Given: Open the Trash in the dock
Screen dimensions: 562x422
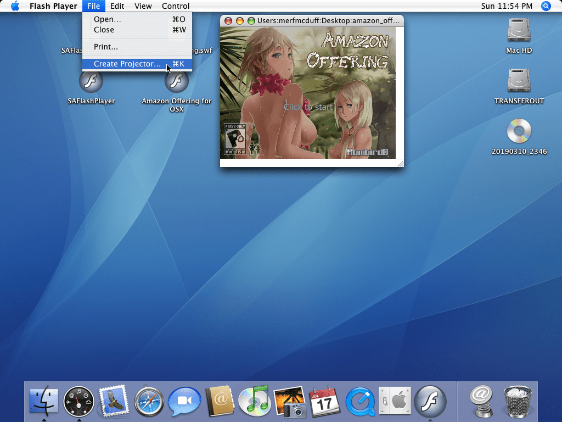Looking at the screenshot, I should pos(518,401).
